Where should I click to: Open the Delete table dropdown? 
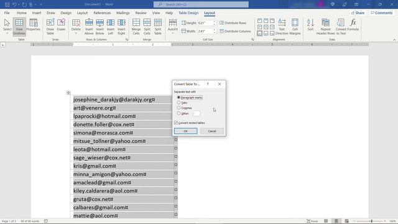[76, 26]
